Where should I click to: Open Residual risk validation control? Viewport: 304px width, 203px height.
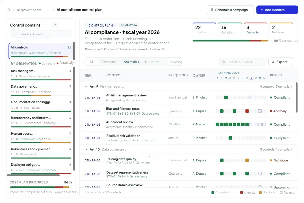tap(123, 136)
